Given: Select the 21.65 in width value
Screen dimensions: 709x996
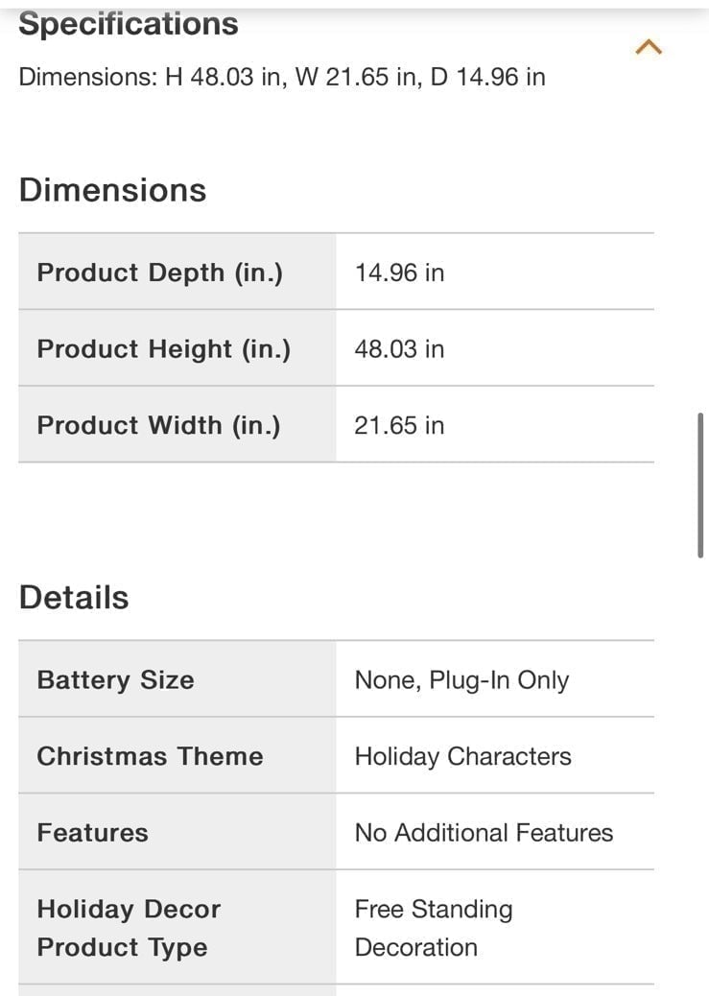Looking at the screenshot, I should pyautogui.click(x=399, y=425).
